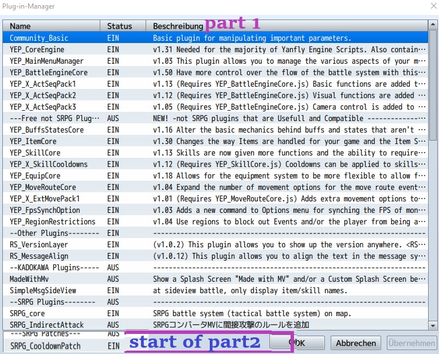This screenshot has height=354, width=439.
Task: Click the description of YEP_CoreEngine
Action: point(289,49)
